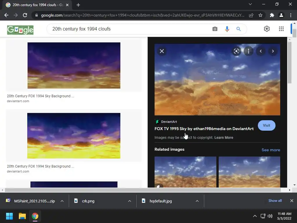
Task: Select the yellow sunset sky thumbnail
Action: point(74,136)
